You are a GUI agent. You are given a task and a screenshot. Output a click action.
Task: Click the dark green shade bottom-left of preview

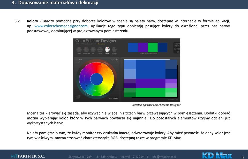130,95
